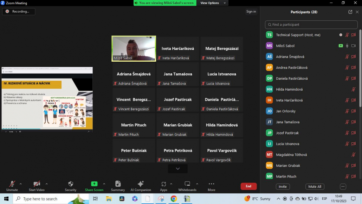Click Sign in at top
Viewport: 362px width, 204px height.
[251, 12]
